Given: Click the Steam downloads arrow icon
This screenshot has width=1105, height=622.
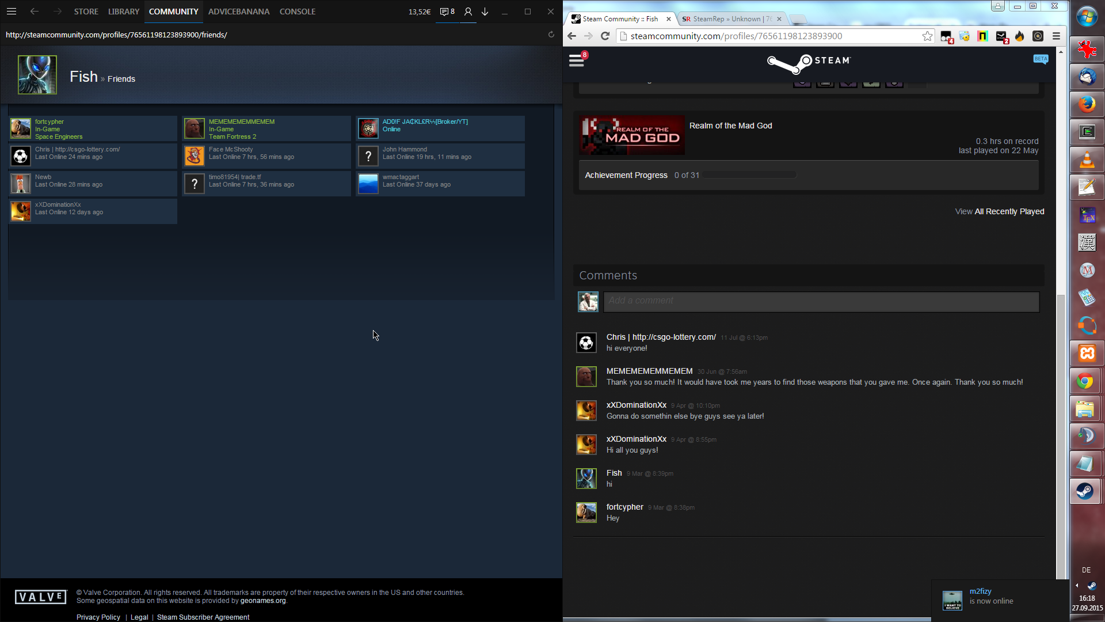Looking at the screenshot, I should [x=485, y=12].
